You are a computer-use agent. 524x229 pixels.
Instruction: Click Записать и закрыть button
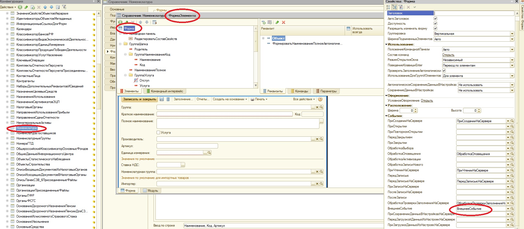[140, 99]
